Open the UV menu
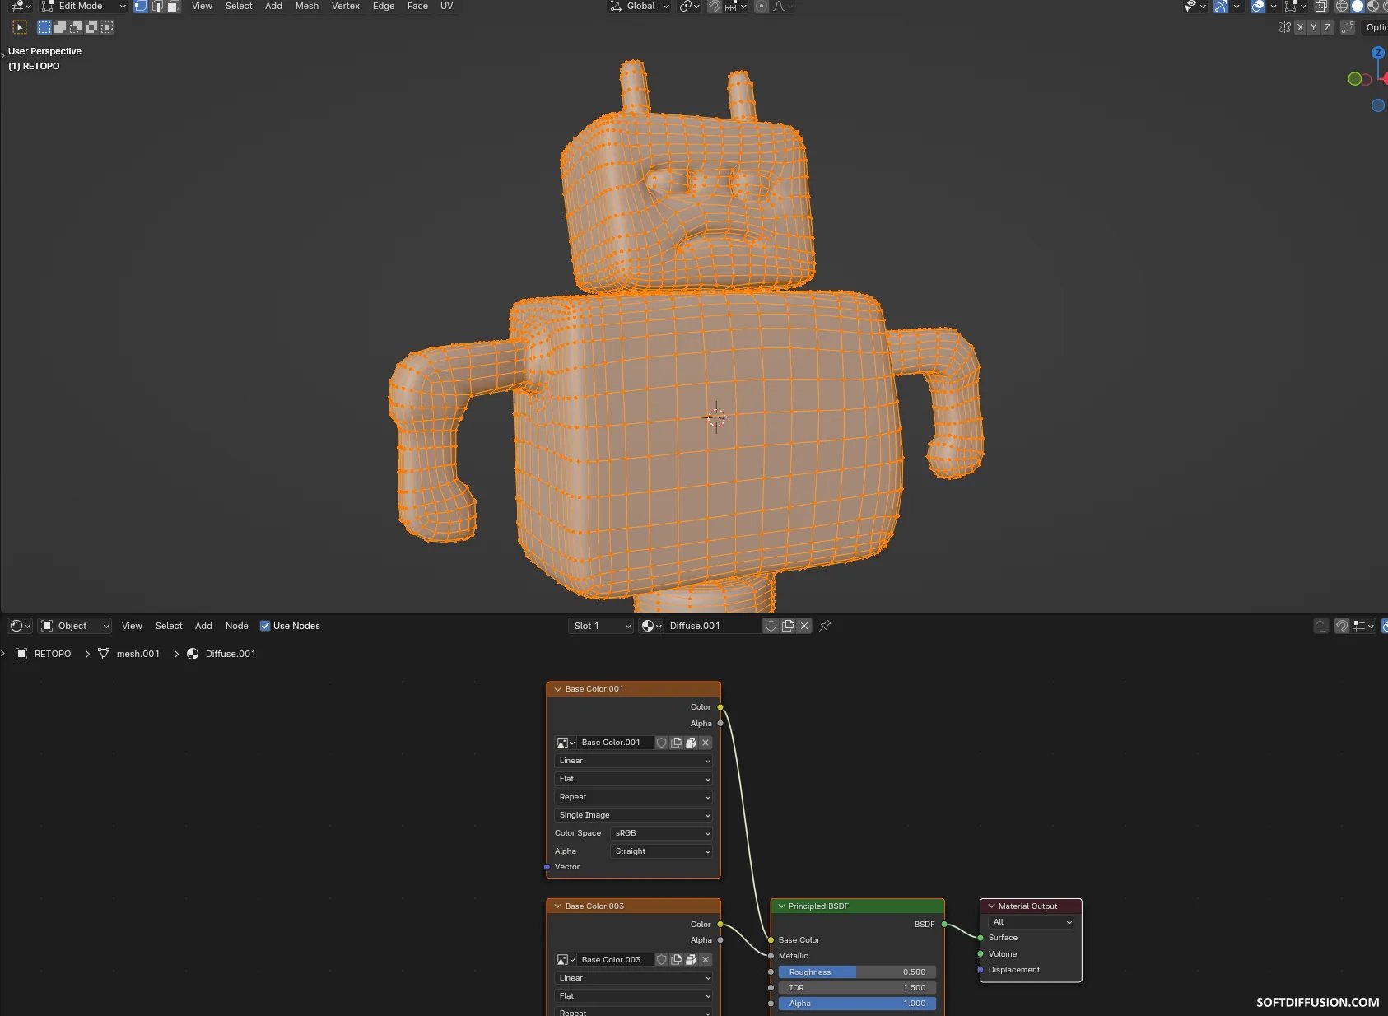Screen dimensions: 1388x1016 447,6
